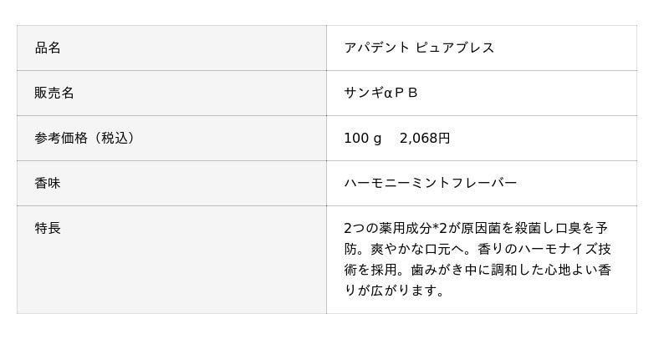Click the ピュアブレス text

click(455, 48)
